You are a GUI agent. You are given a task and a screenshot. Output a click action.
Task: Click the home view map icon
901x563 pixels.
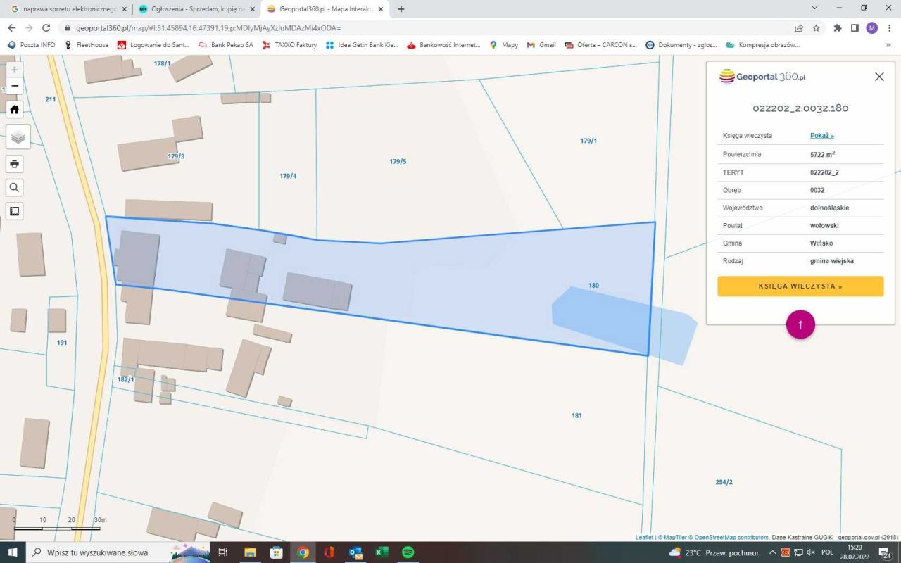(15, 109)
